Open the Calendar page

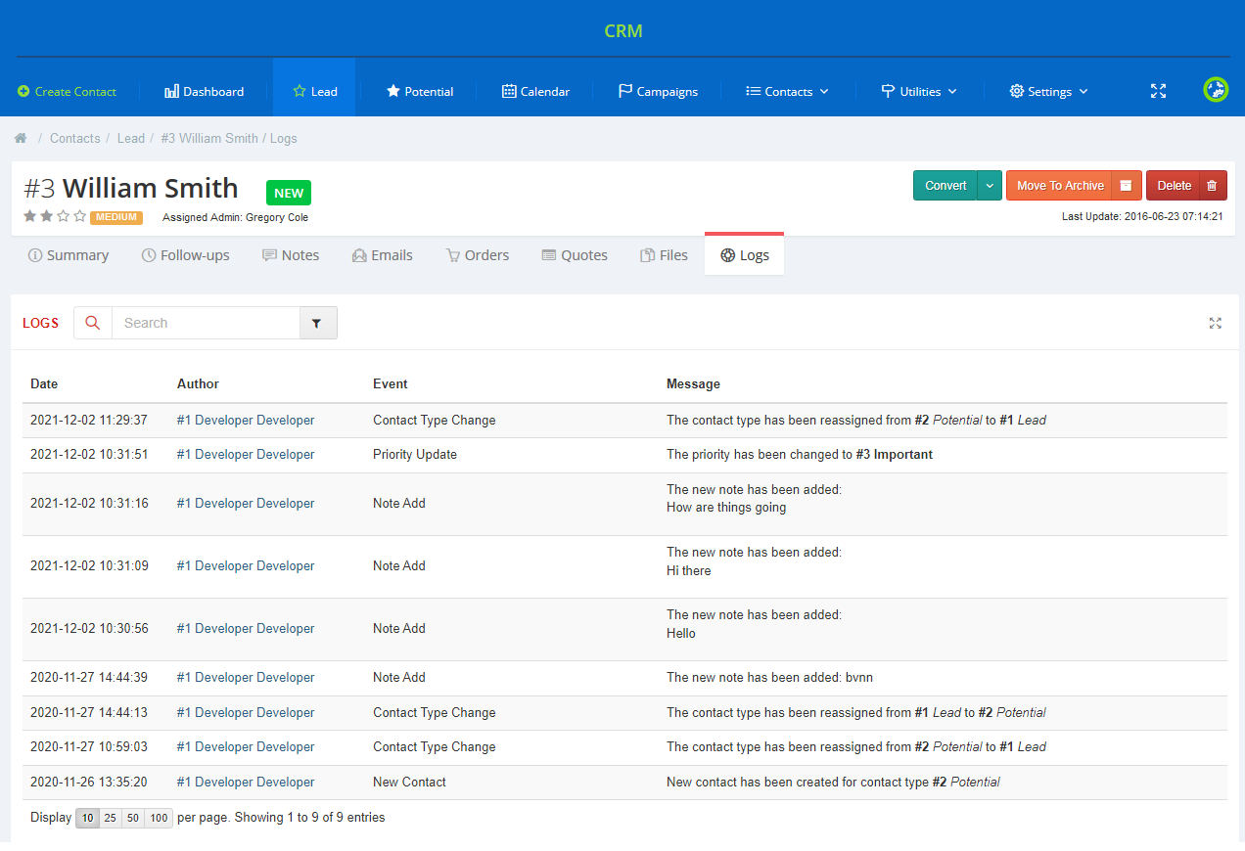(x=535, y=91)
